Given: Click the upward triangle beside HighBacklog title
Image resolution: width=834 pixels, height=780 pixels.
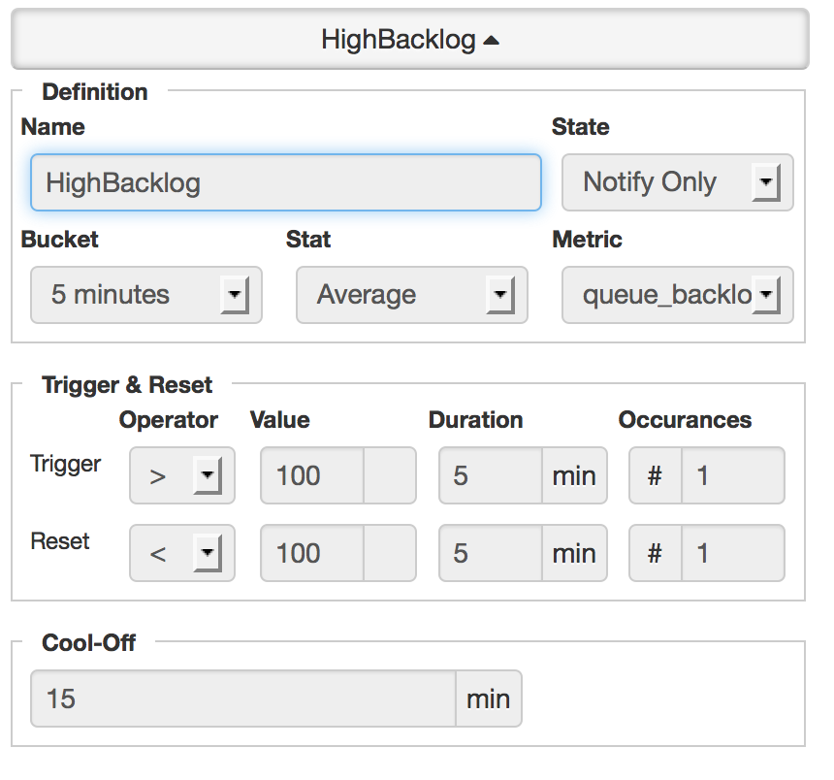Looking at the screenshot, I should 494,39.
